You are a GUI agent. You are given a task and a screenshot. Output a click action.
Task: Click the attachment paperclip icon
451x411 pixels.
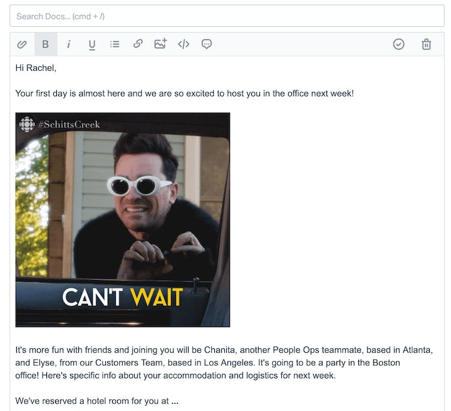coord(22,44)
